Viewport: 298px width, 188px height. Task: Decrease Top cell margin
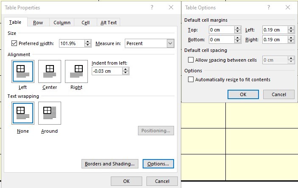[237, 31]
